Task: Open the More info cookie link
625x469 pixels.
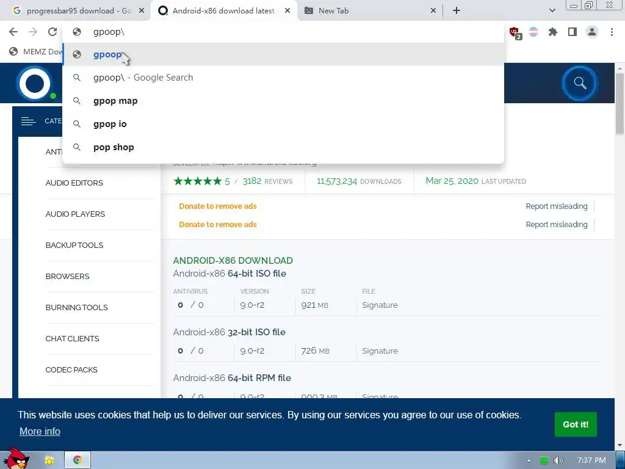Action: click(40, 431)
